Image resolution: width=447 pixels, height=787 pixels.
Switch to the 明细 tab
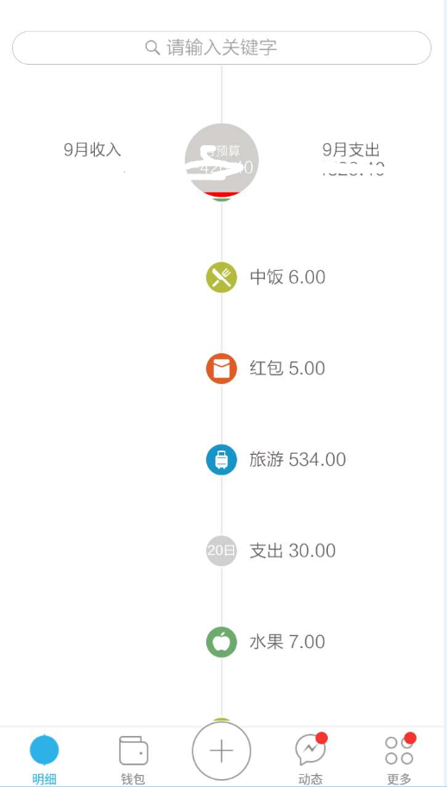pyautogui.click(x=44, y=759)
